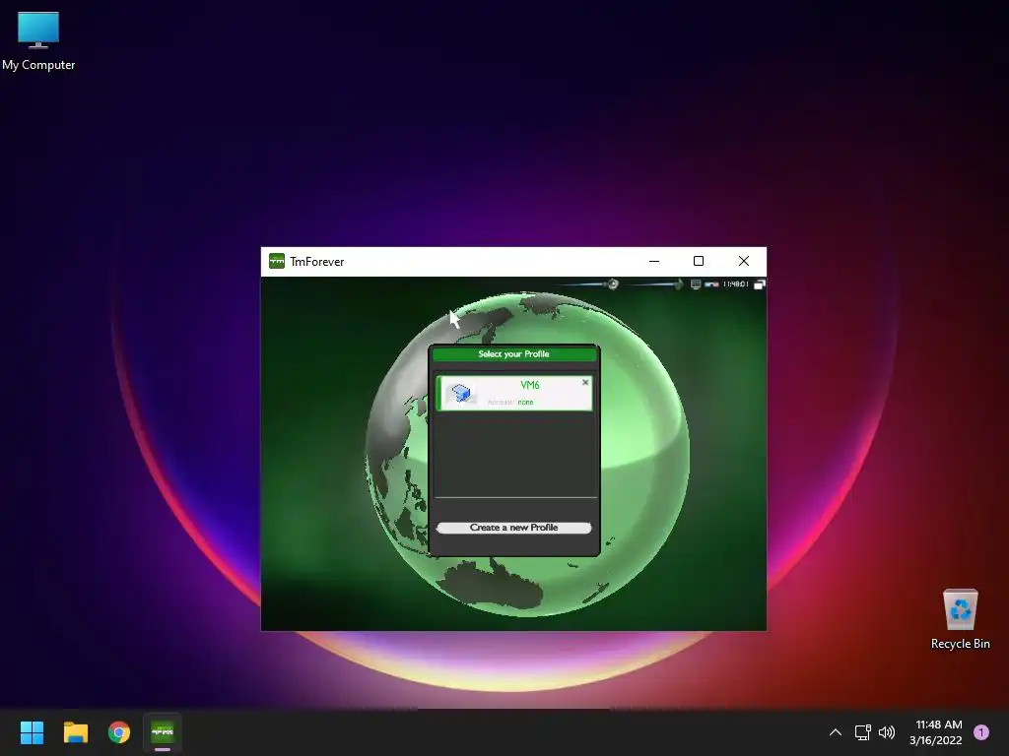This screenshot has height=756, width=1009.
Task: Click the TmForever taskbar icon
Action: (x=163, y=732)
